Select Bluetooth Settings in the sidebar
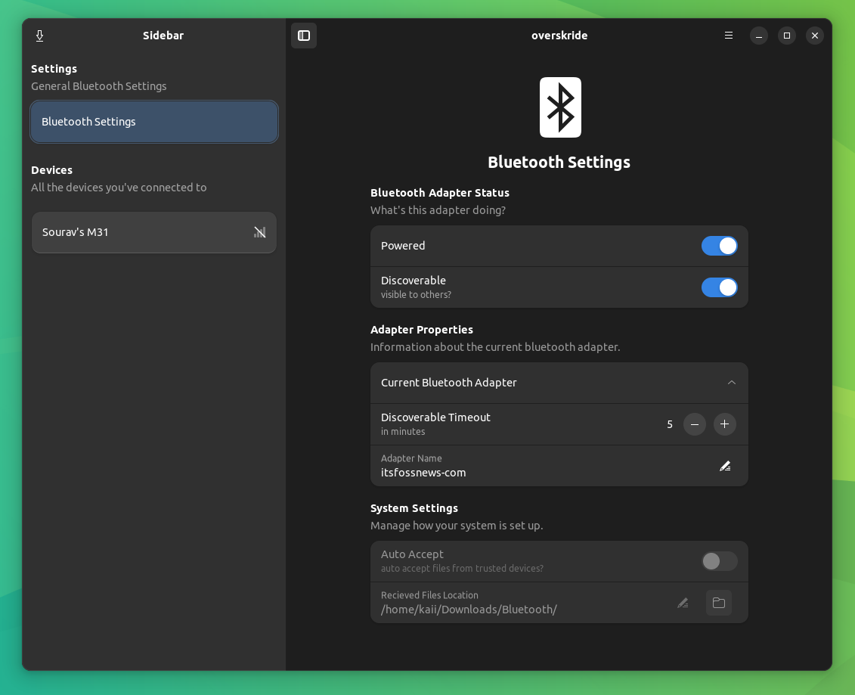Screen dimensions: 855x695 click(153, 122)
